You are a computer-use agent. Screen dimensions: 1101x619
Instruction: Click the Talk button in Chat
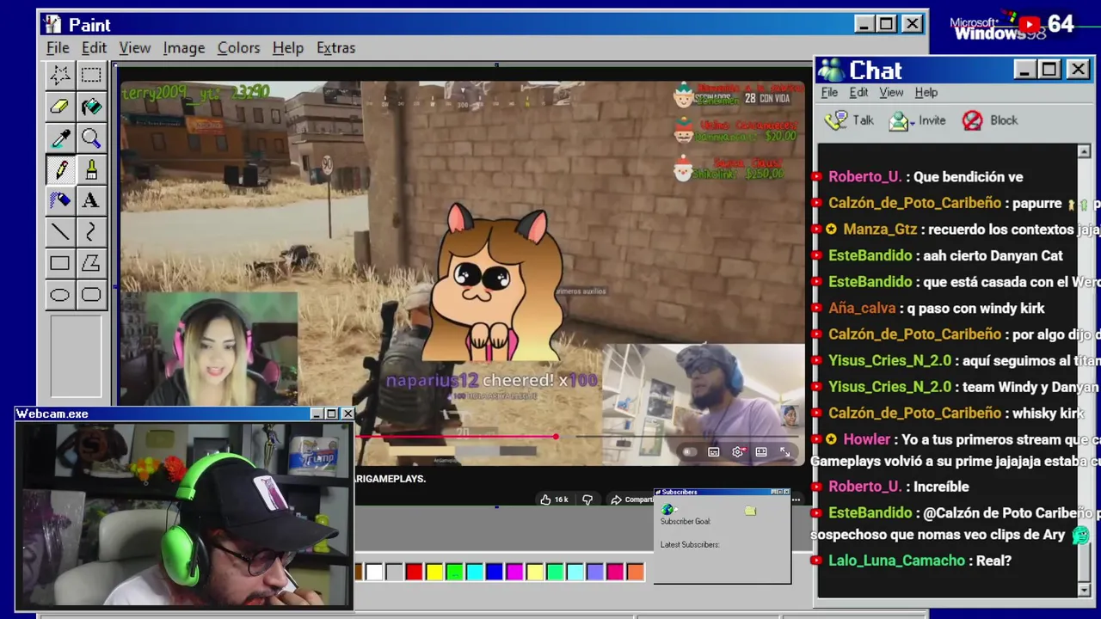pyautogui.click(x=849, y=120)
